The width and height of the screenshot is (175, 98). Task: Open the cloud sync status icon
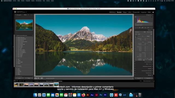[x=153, y=12]
